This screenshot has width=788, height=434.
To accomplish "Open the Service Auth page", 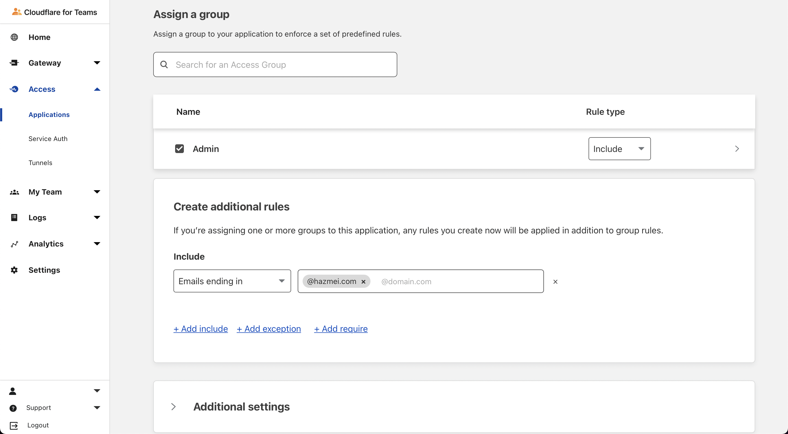I will click(x=48, y=139).
